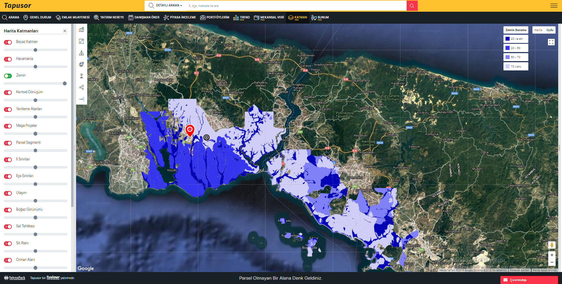The image size is (562, 284).
Task: Open GENEL DURUM in the navigation bar
Action: point(37,18)
